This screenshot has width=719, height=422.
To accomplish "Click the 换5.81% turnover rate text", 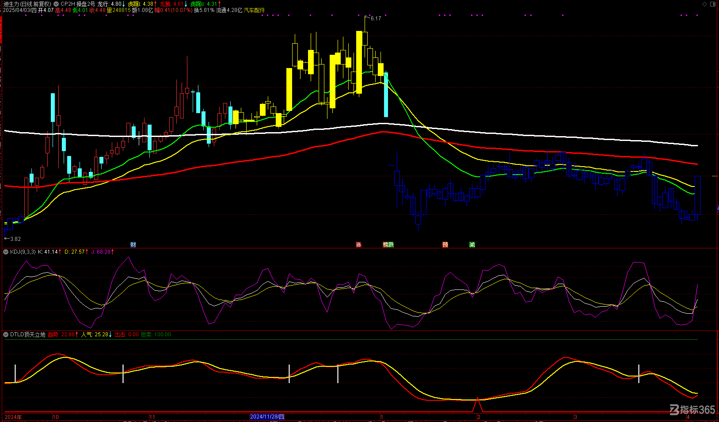I will [x=204, y=10].
